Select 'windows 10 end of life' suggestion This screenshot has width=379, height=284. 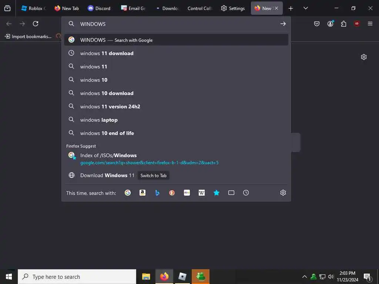176,133
